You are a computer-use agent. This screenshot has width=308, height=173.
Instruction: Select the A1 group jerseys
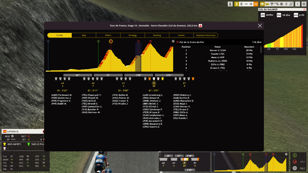click(123, 79)
